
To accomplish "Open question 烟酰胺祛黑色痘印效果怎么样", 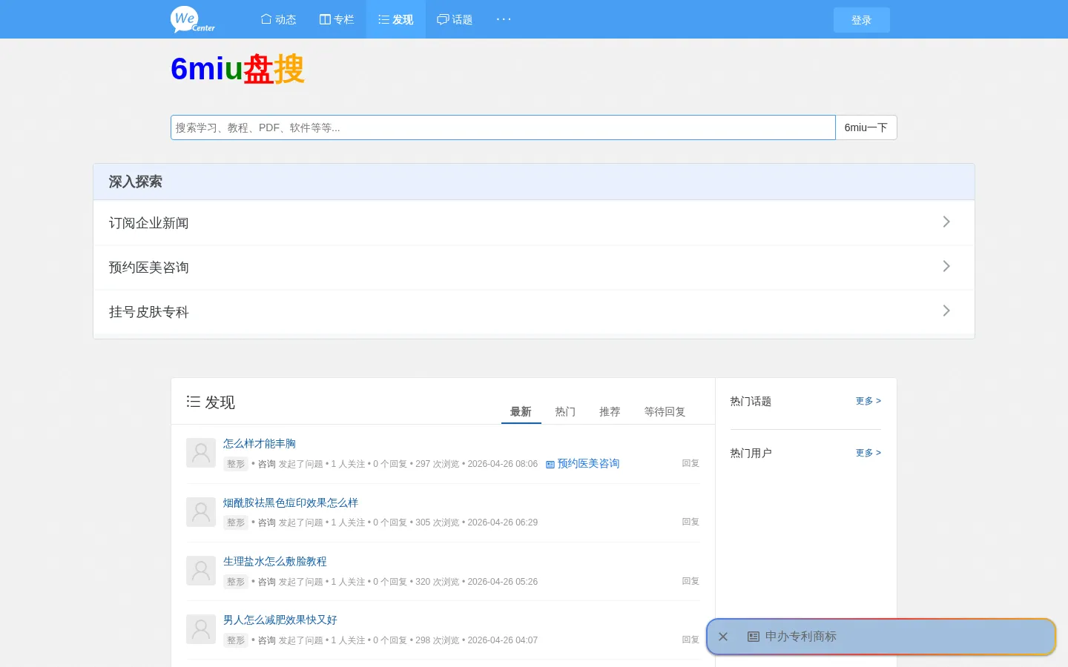I will pyautogui.click(x=291, y=502).
